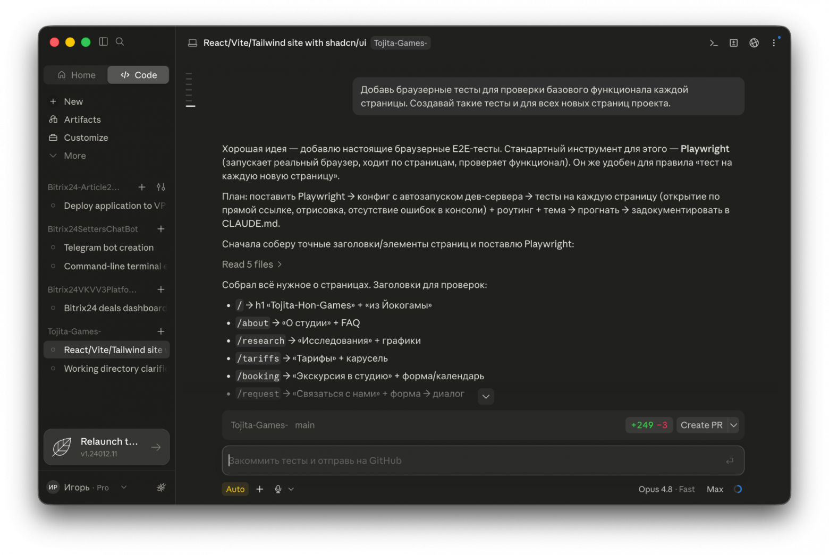Click the scroll-down chevron button
Screen dimensions: 829x555
(486, 396)
